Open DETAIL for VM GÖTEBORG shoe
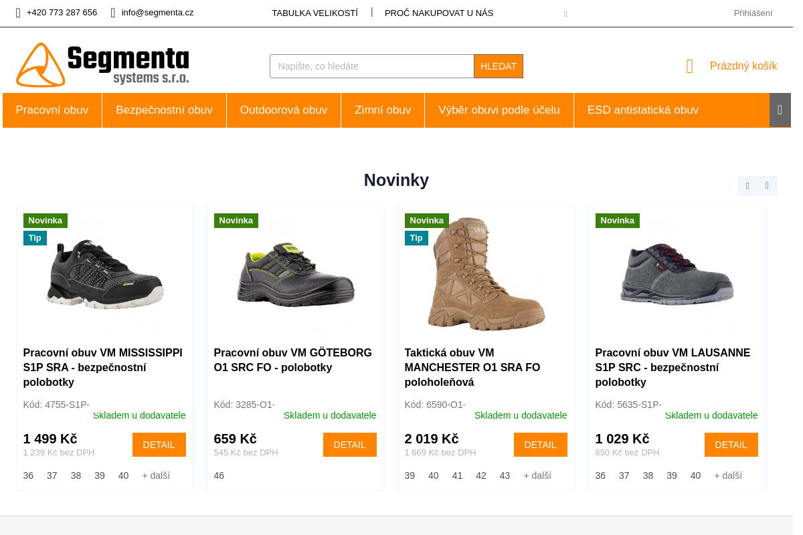Viewport: 803px width, 535px height. (349, 445)
